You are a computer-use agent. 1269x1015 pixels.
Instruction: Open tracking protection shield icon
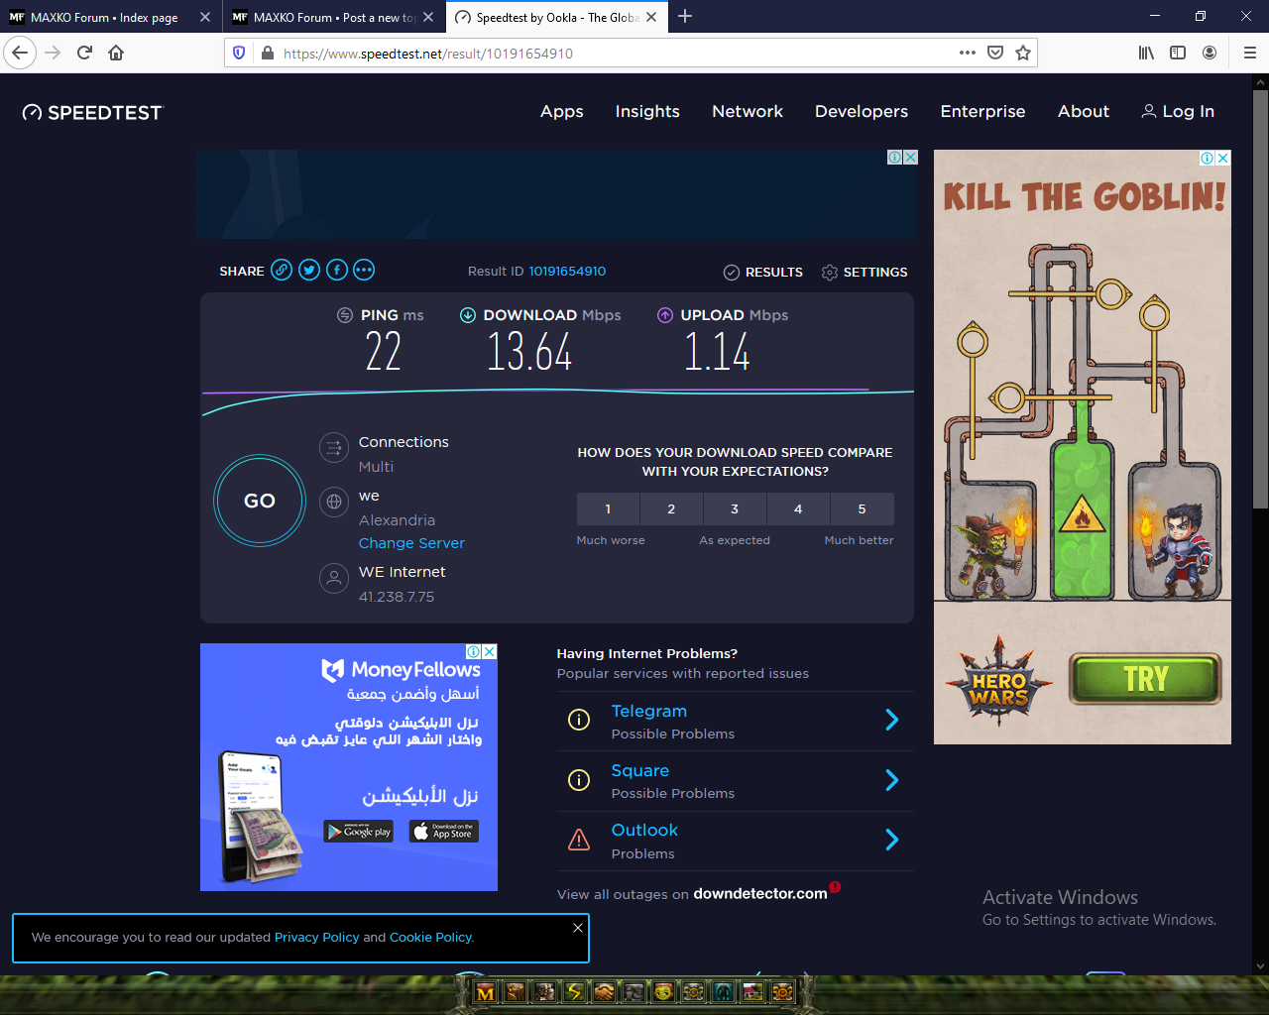pos(239,53)
